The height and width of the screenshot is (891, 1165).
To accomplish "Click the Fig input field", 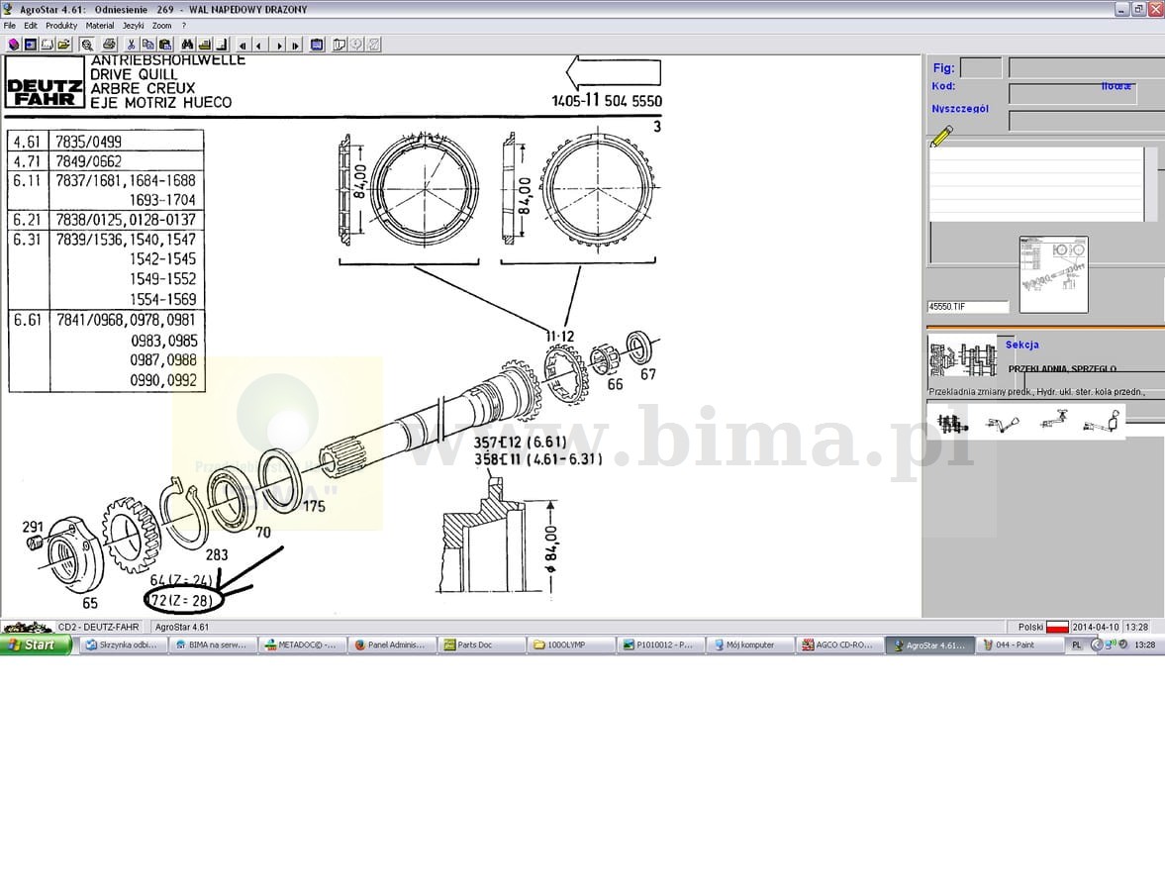I will 980,68.
